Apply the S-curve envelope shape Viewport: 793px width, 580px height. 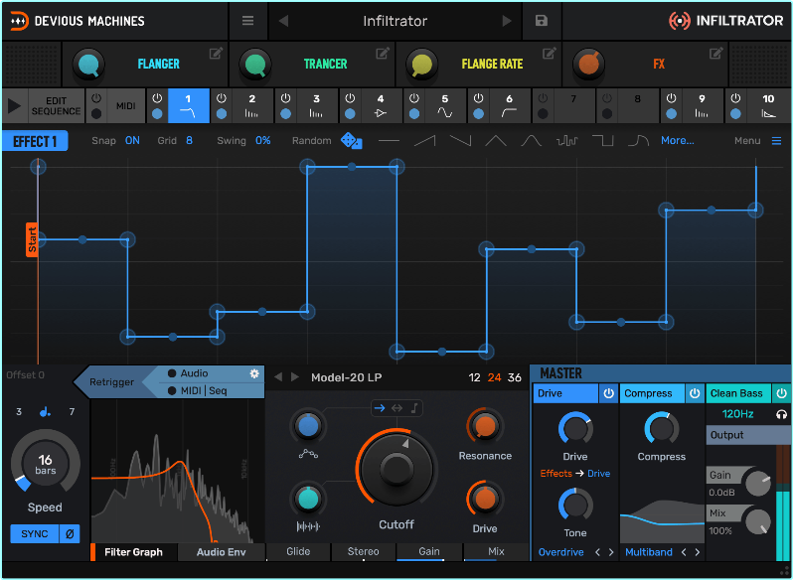tap(638, 141)
